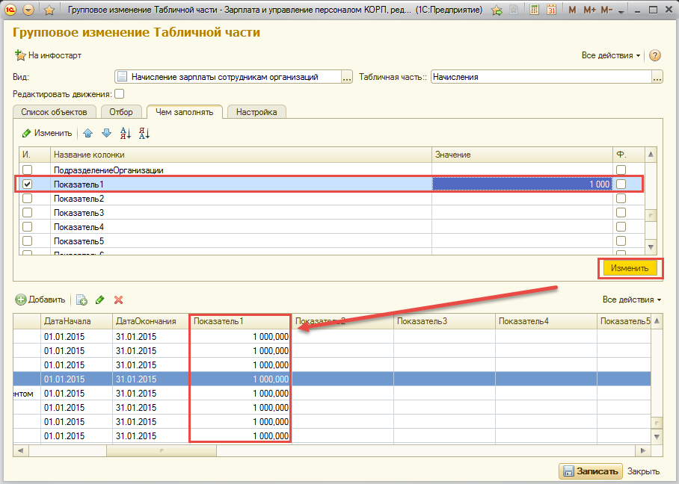This screenshot has height=484, width=679.
Task: Toggle the Редактировать движения checkbox
Action: pyautogui.click(x=120, y=94)
